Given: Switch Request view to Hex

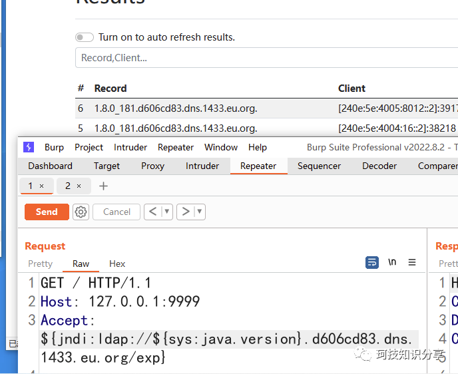Looking at the screenshot, I should (117, 264).
